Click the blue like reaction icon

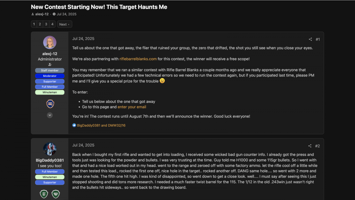click(x=74, y=125)
